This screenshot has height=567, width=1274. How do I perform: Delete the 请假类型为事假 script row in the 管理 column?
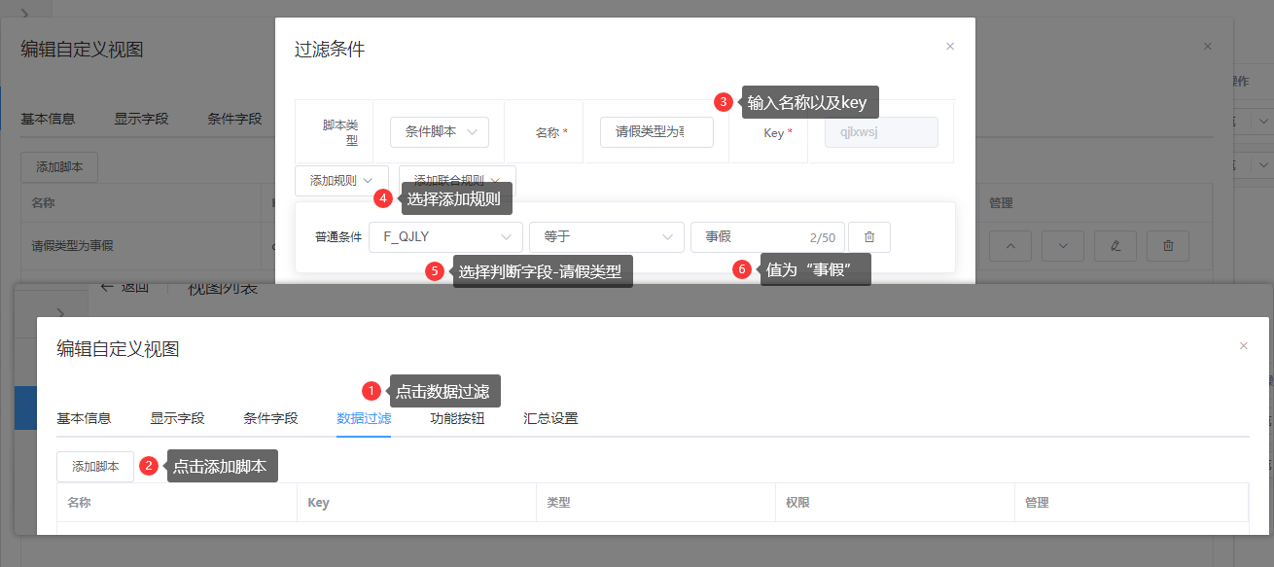(x=1167, y=246)
